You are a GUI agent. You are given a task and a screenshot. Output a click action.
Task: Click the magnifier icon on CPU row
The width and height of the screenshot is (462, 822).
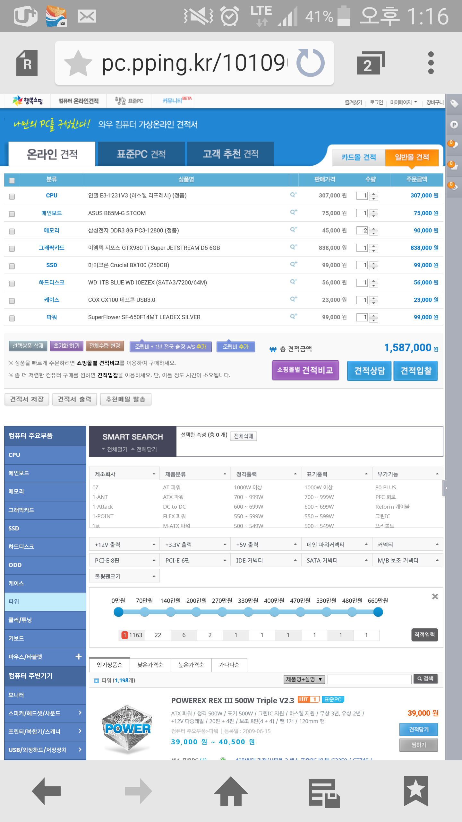(x=293, y=195)
